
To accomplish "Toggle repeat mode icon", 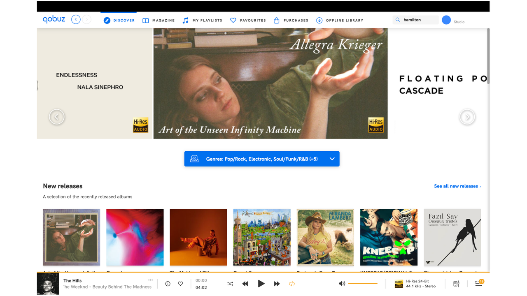I will pyautogui.click(x=291, y=284).
